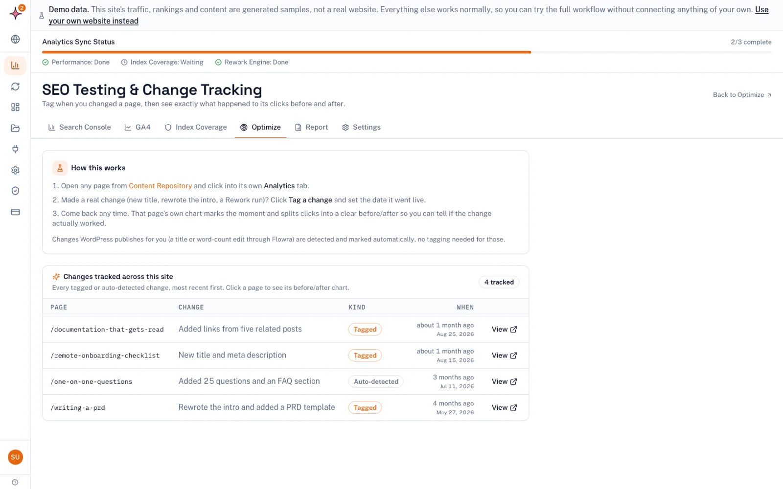The height and width of the screenshot is (489, 783).
Task: Click external link icon in /one-on-one-questions row
Action: (513, 382)
